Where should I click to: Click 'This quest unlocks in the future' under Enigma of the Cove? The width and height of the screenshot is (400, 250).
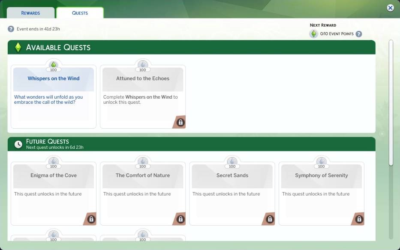click(48, 194)
